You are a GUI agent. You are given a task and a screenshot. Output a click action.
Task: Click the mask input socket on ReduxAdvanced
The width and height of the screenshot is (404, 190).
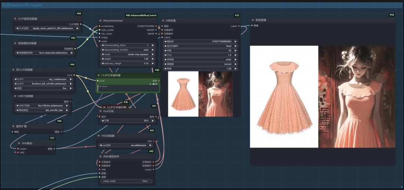tap(99, 41)
